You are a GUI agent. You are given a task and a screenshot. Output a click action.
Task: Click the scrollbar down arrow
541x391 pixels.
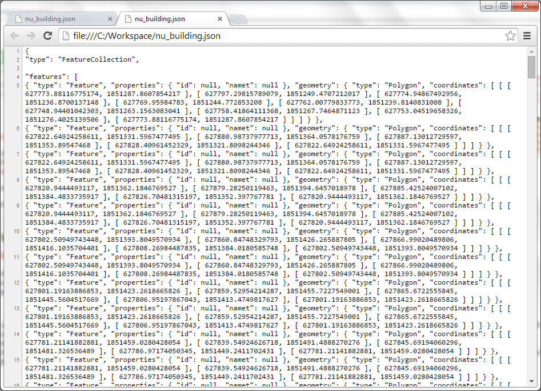point(531,381)
